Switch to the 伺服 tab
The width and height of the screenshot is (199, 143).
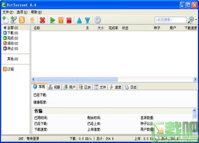coord(54,87)
